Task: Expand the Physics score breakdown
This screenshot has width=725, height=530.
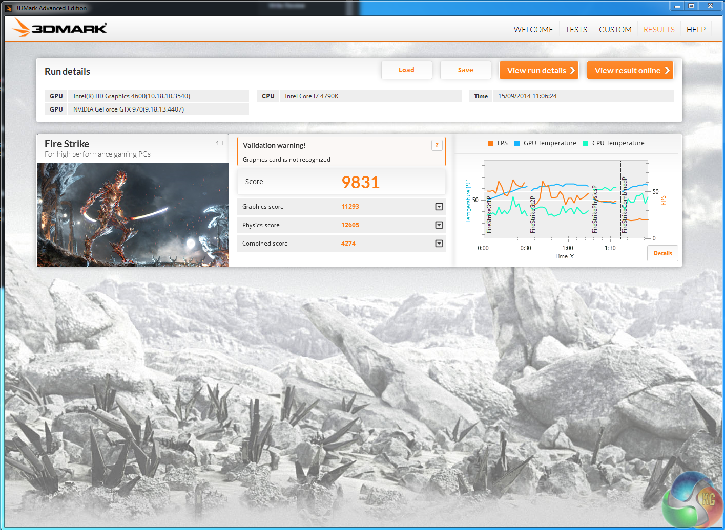Action: coord(439,225)
